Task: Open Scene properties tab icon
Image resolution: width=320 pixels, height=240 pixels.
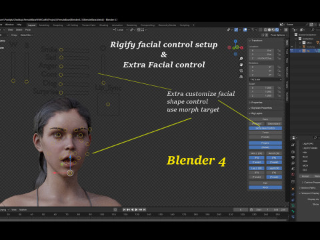Action: click(x=293, y=169)
